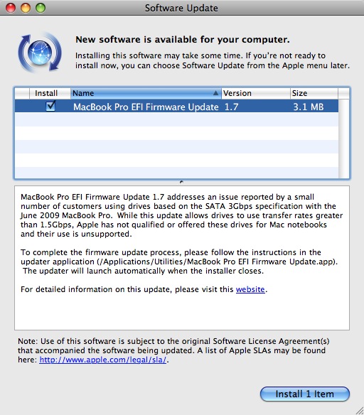Click the update list vertical scrollbar
Screen dimensions: 364x415
coord(344,139)
